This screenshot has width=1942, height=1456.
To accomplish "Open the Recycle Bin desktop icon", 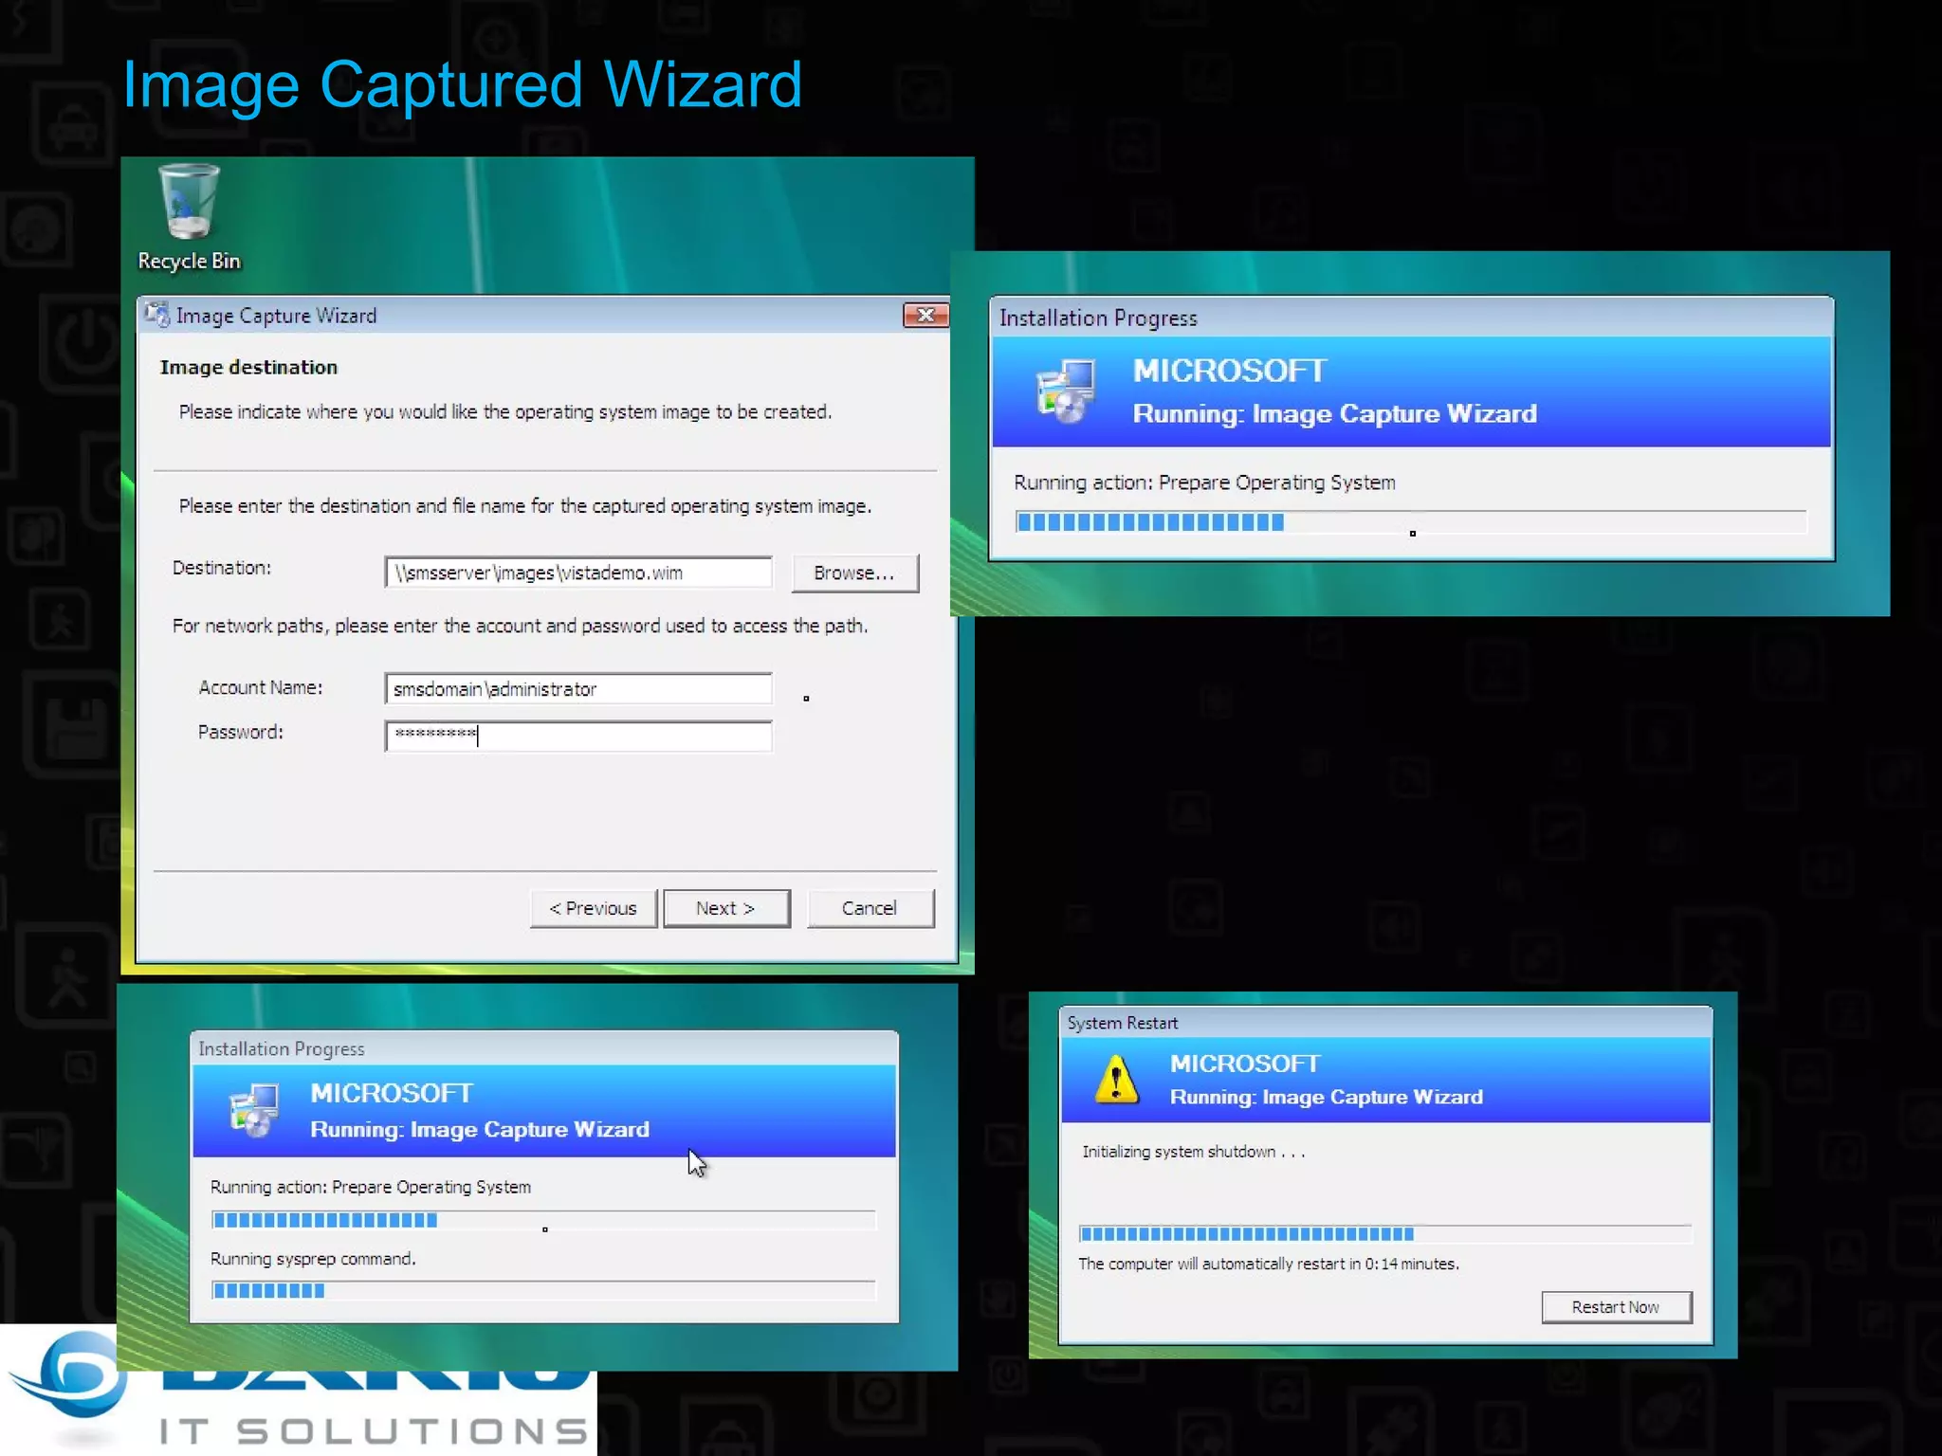I will tap(189, 218).
